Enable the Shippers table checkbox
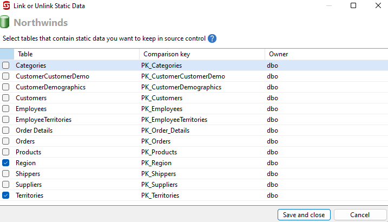 6,174
